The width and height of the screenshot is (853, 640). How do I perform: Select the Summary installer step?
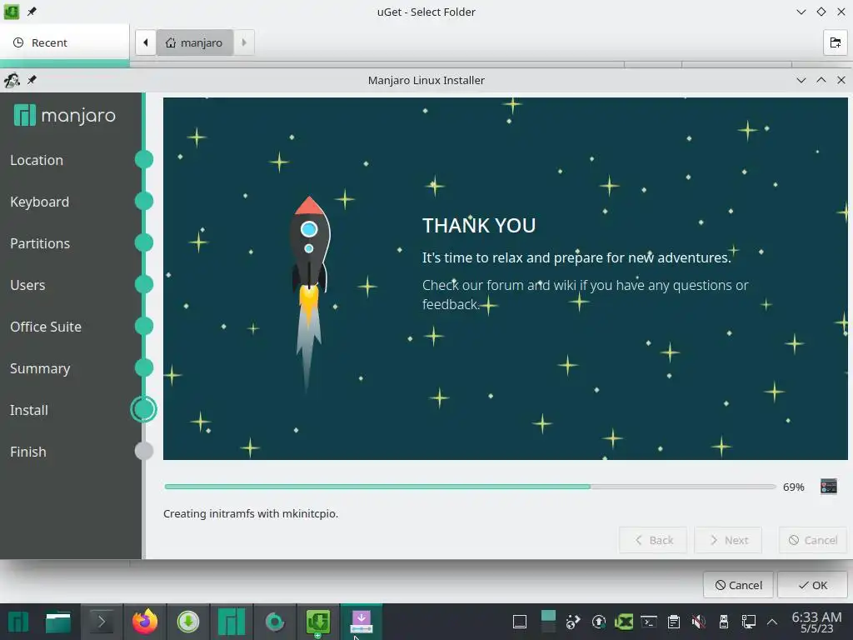pyautogui.click(x=40, y=368)
